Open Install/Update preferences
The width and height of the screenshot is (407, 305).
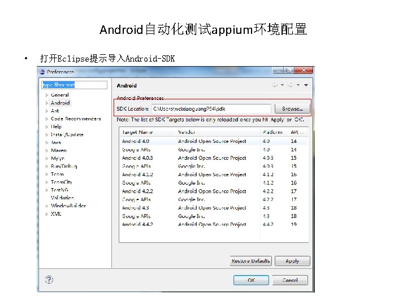coord(67,134)
